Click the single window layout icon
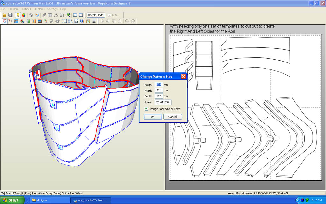Image resolution: width=326 pixels, height=204 pixels. point(81,15)
